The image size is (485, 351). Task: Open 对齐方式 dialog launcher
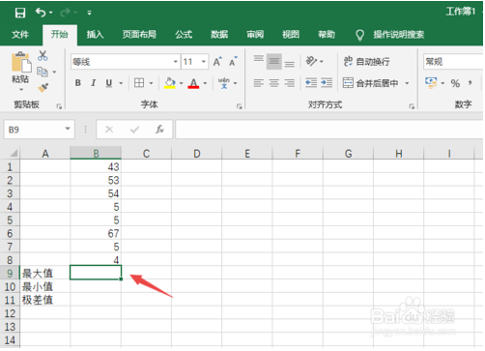412,106
